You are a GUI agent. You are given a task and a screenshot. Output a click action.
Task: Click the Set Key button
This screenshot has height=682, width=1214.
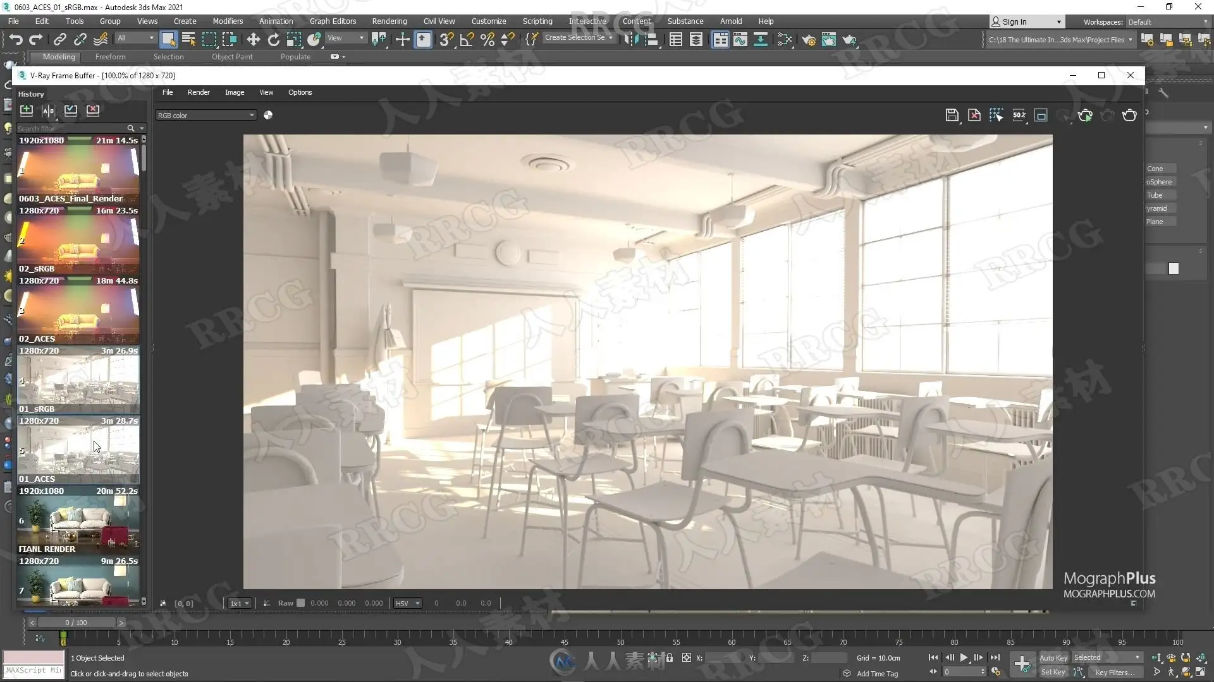(1053, 672)
